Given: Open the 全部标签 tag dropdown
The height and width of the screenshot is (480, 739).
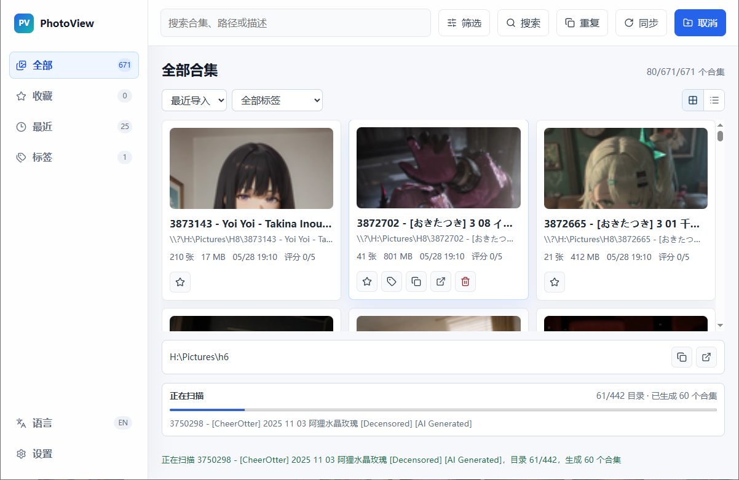Looking at the screenshot, I should tap(277, 100).
